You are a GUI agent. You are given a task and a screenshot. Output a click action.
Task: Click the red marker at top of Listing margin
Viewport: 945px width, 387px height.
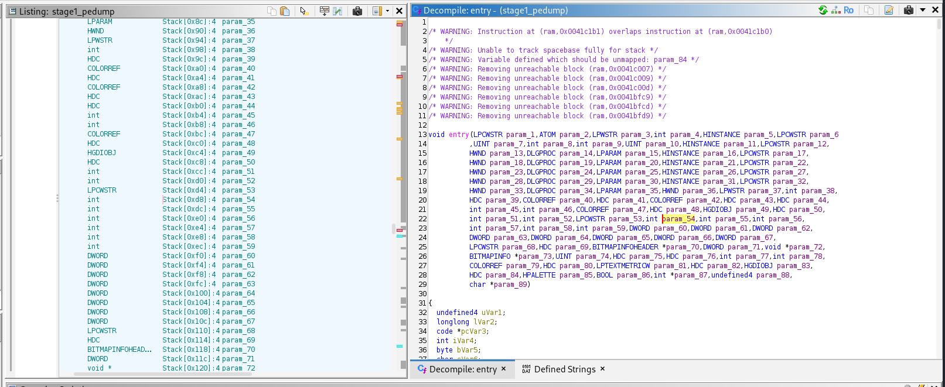(400, 25)
